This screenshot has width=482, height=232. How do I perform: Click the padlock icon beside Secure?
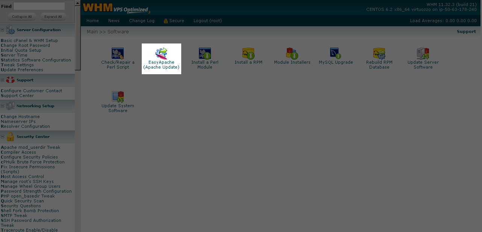coord(165,21)
